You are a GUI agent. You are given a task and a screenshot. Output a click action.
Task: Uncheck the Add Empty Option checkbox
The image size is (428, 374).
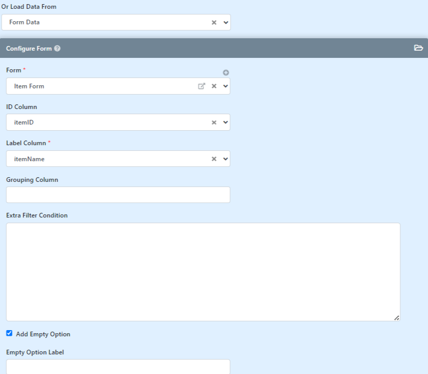[9, 333]
